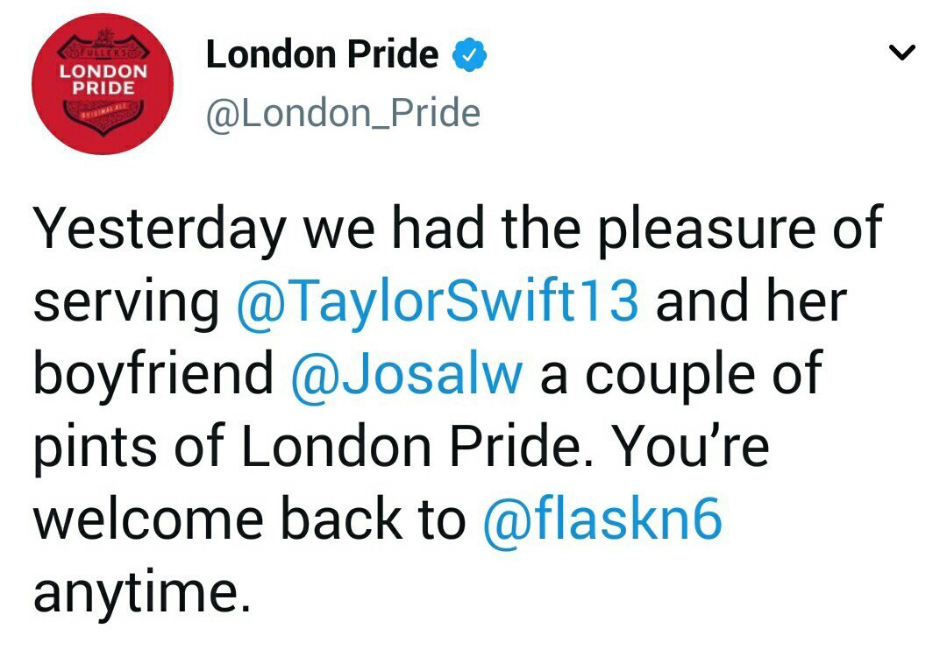Click the word "You're" in the tweet
This screenshot has height=657, width=947.
click(692, 448)
